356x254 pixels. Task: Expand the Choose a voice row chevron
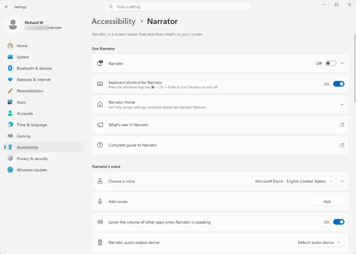pos(342,181)
